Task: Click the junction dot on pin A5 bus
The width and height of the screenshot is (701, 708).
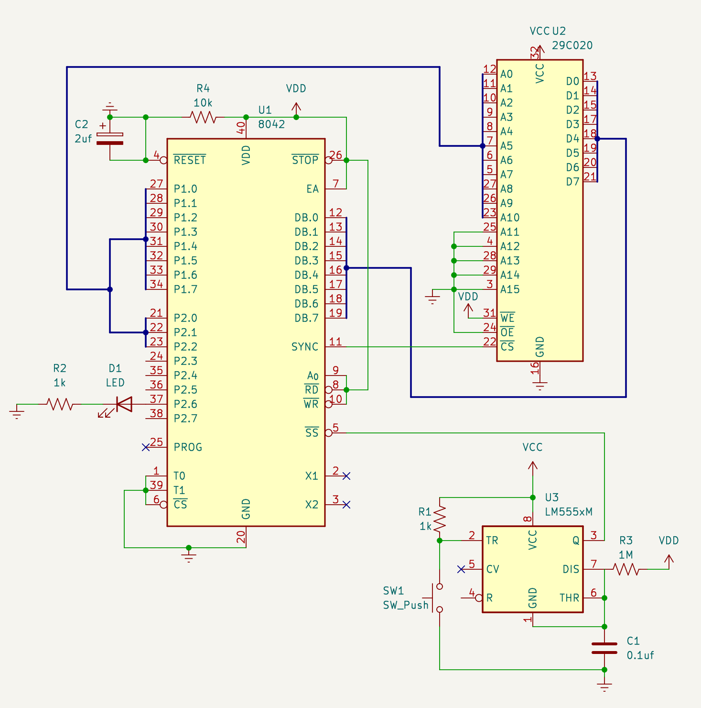Action: coord(484,145)
